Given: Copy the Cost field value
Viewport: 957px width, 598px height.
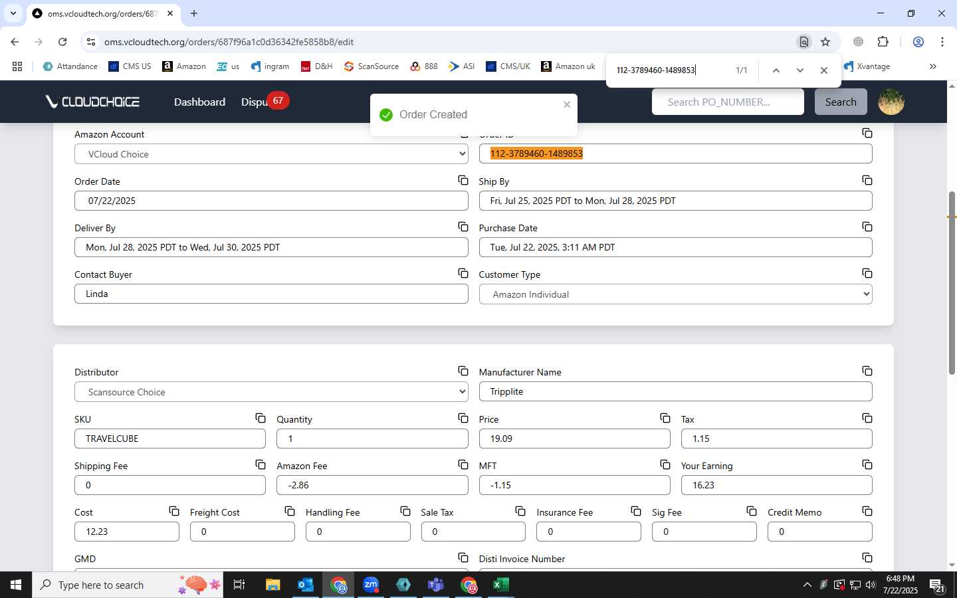Looking at the screenshot, I should (x=174, y=511).
